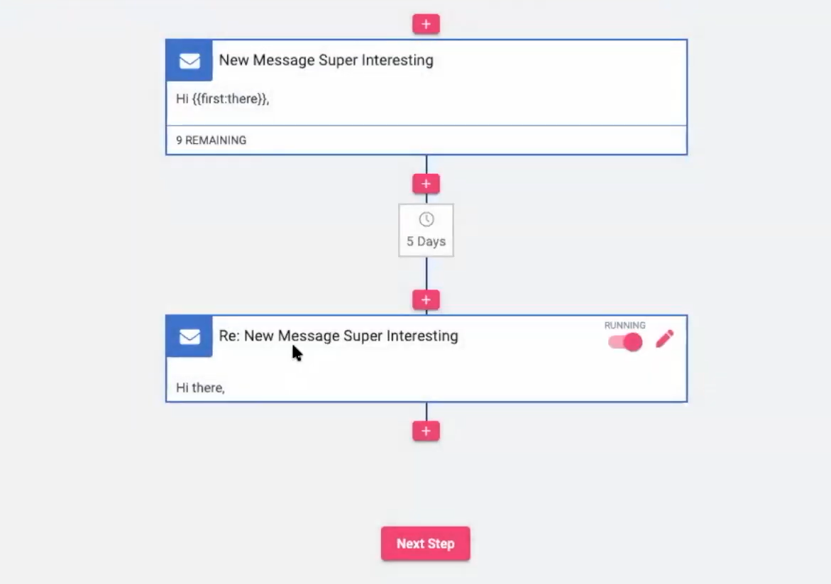Click the Hi there preview line

[200, 387]
